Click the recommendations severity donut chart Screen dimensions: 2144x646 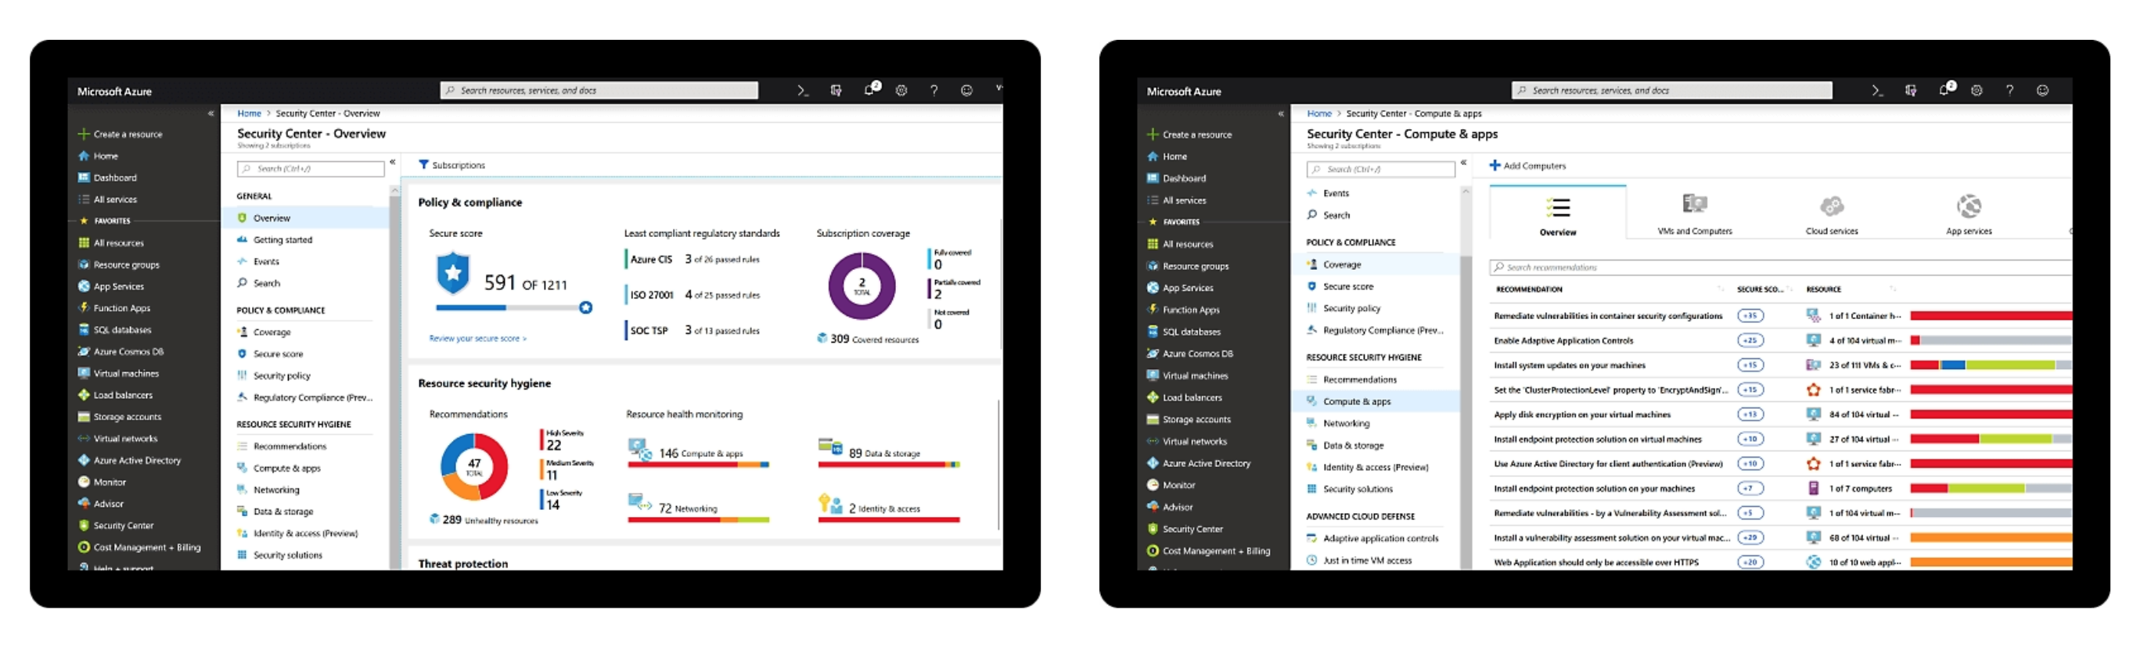pos(473,467)
